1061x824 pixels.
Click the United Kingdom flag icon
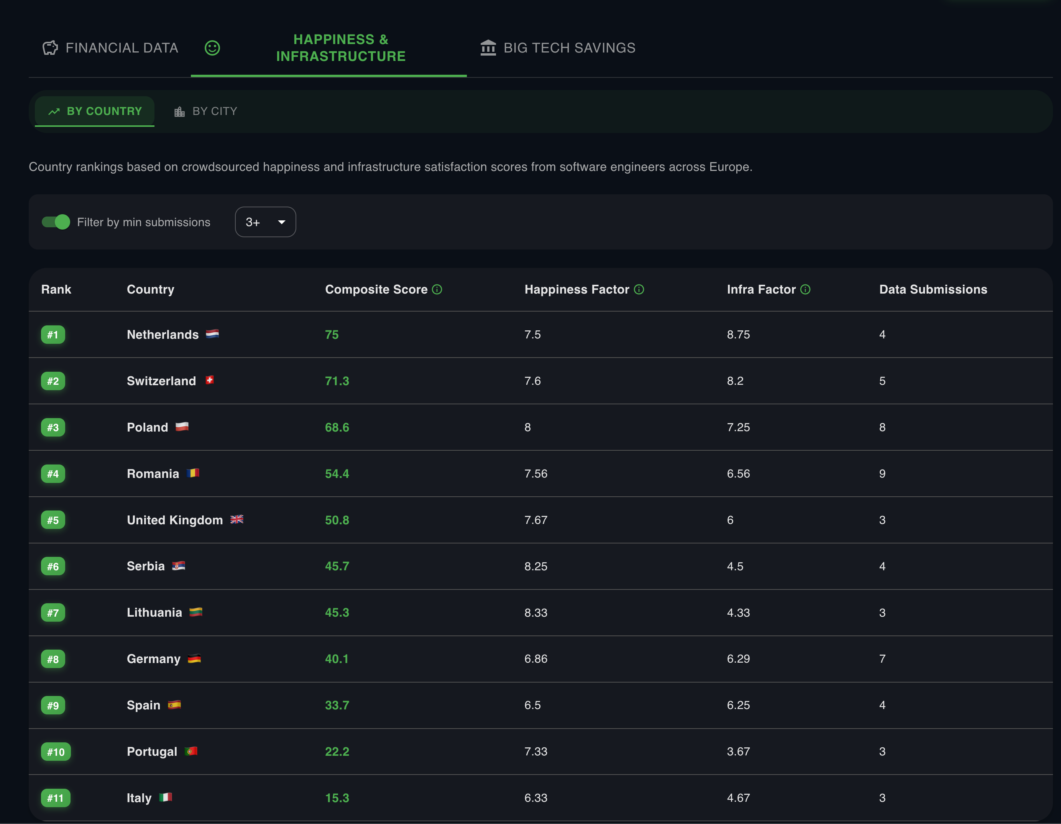237,519
